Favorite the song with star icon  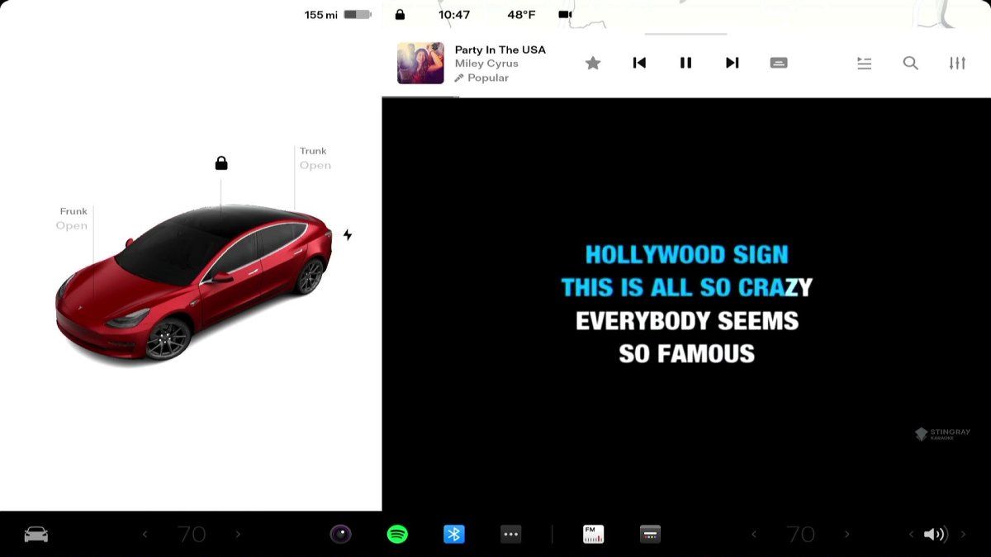point(593,63)
